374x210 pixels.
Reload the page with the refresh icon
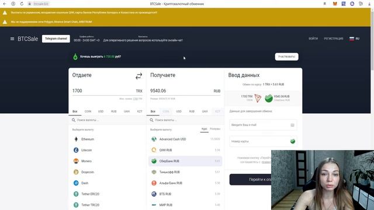(x=22, y=4)
